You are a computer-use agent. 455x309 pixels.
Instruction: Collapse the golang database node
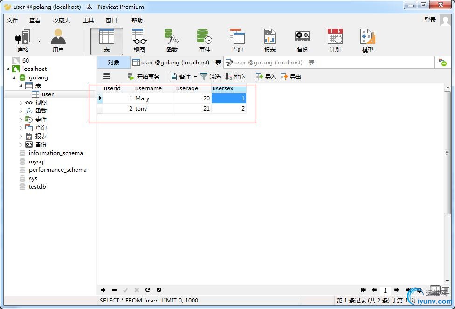[14, 77]
